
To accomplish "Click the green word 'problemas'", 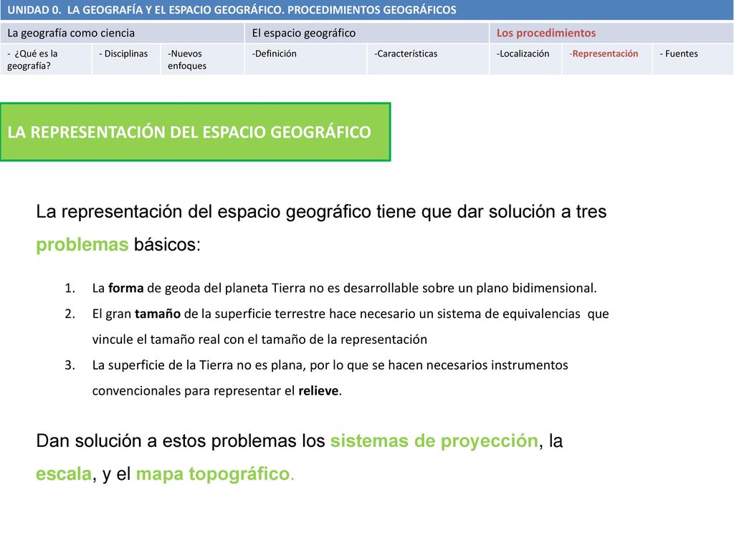I will 82,245.
